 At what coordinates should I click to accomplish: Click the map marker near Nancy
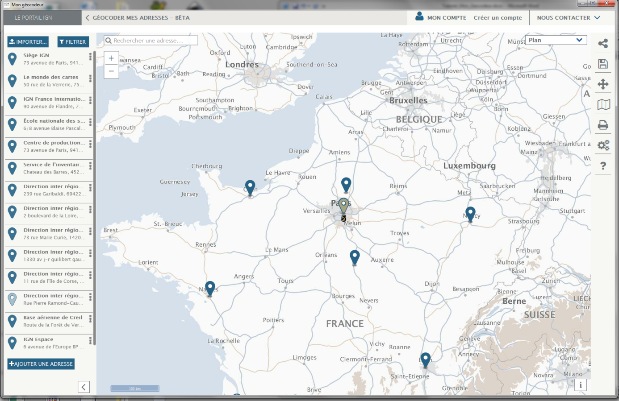pyautogui.click(x=470, y=214)
